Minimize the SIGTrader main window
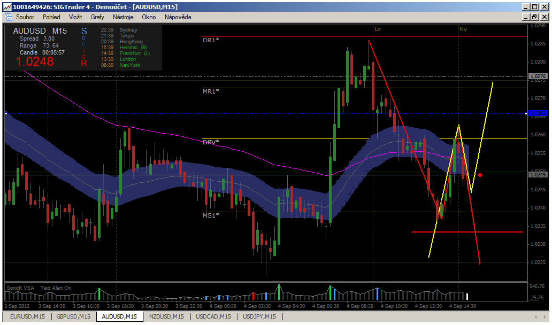The width and height of the screenshot is (552, 325). (x=526, y=7)
